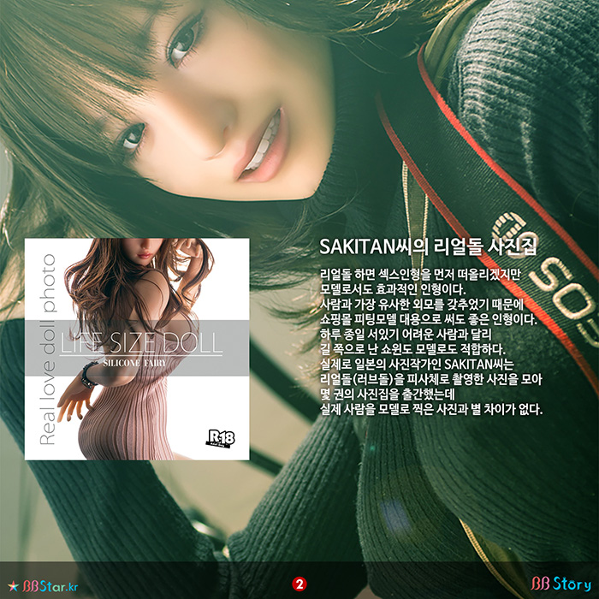Click the heading 'SAKITAN씨의 리얼돌 사진집'
The width and height of the screenshot is (599, 599).
click(x=428, y=246)
